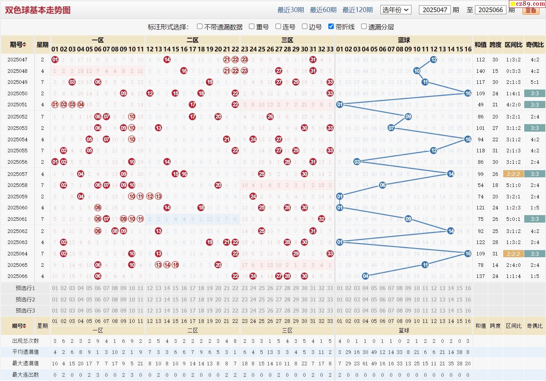The image size is (546, 381).
Task: Click red ball 16 in row 2025048
Action: (x=184, y=71)
